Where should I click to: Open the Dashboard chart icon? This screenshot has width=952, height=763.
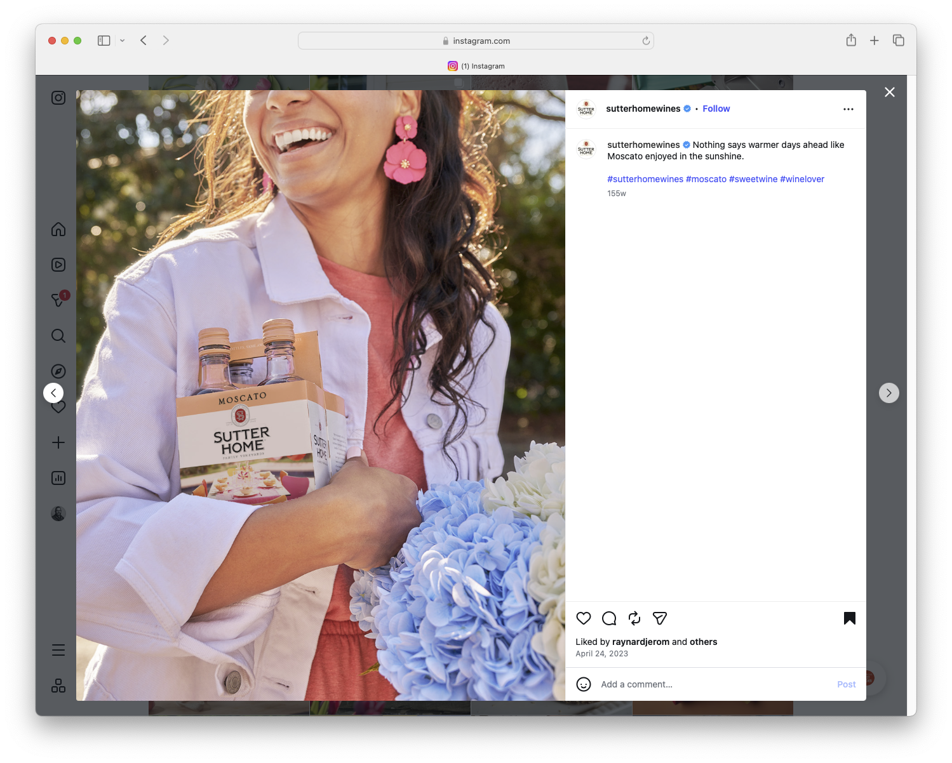[x=58, y=478]
